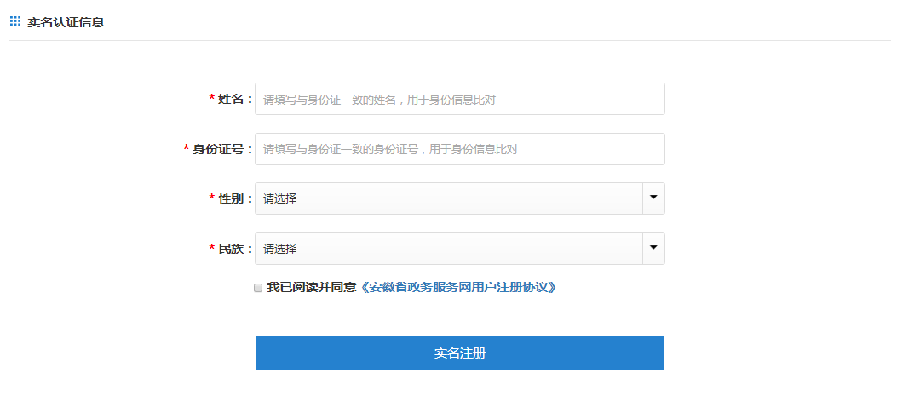Click the 姓名 name input field

point(459,99)
